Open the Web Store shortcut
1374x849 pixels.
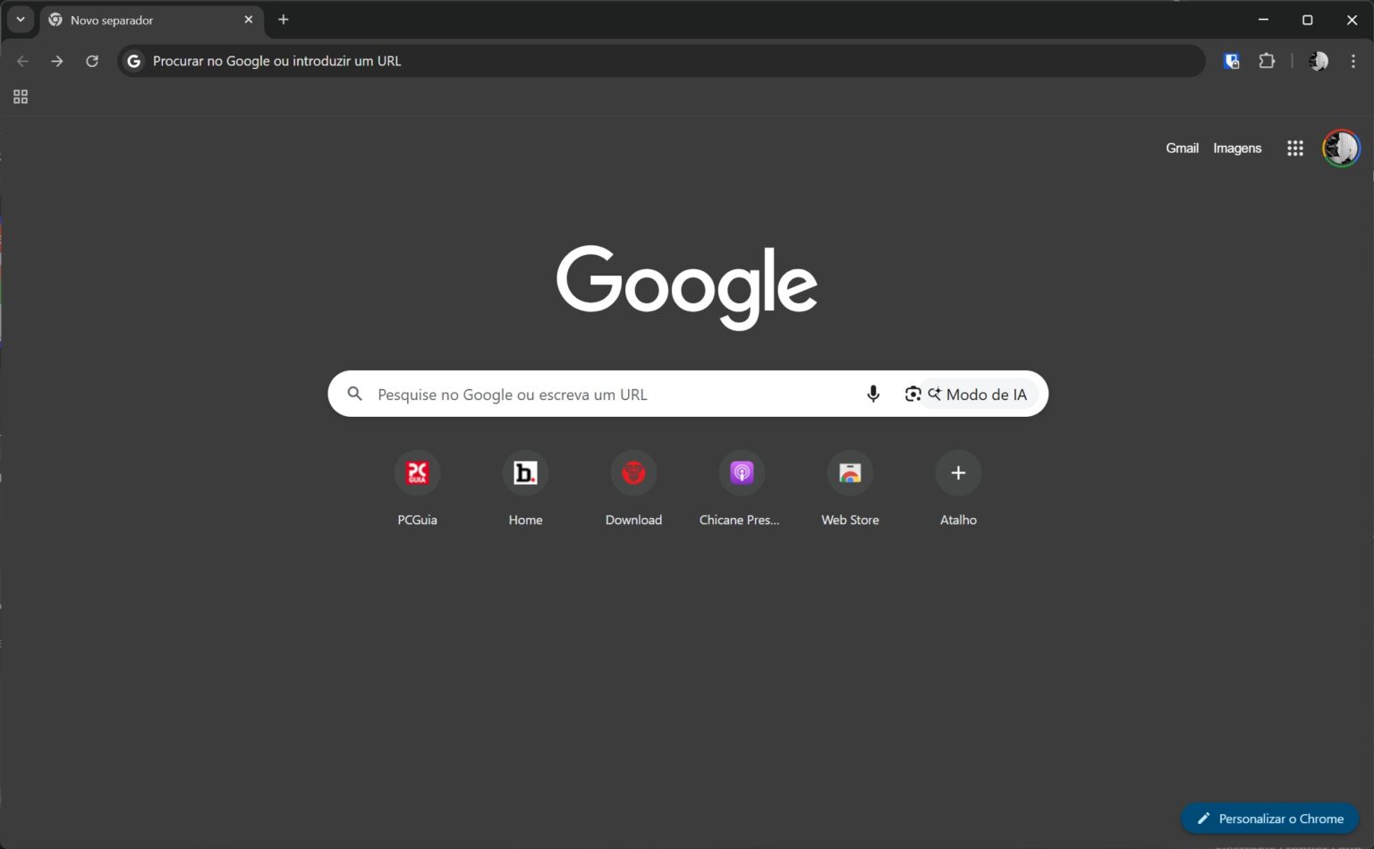click(850, 473)
